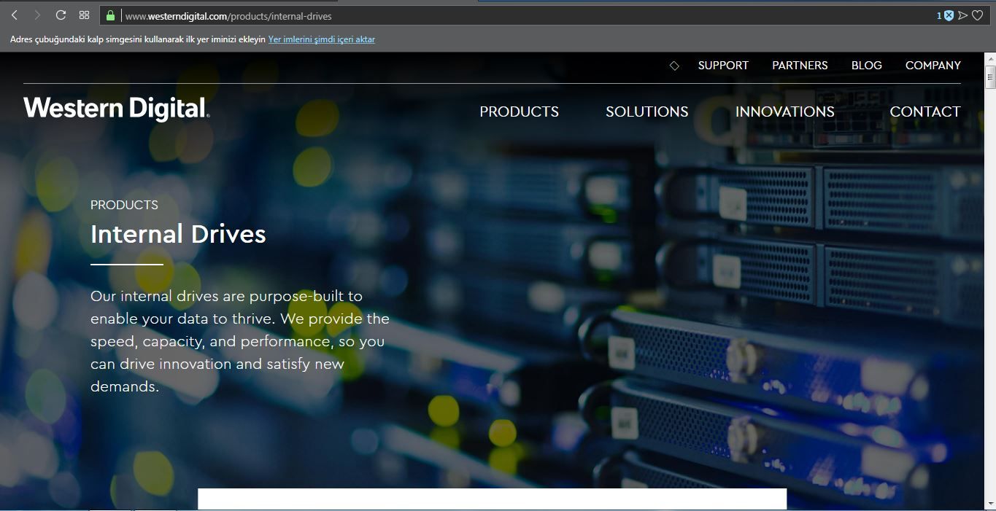Viewport: 996px width, 511px height.
Task: Click the send-to-flow arrow icon
Action: [x=963, y=15]
